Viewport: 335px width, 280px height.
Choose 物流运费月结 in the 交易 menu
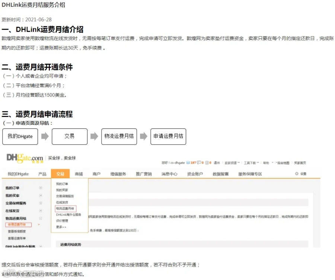65,209
